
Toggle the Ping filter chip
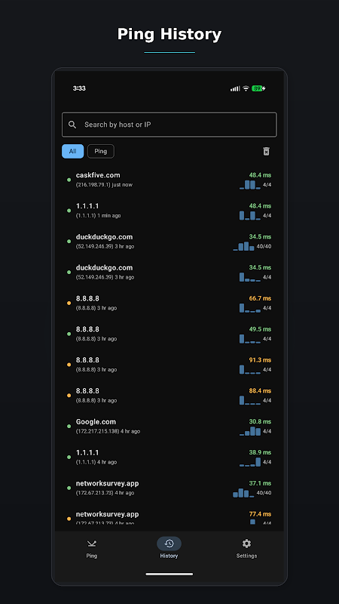point(101,152)
